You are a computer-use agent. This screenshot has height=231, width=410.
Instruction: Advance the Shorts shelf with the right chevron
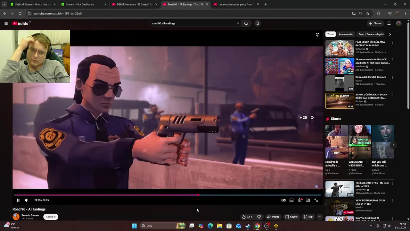click(x=393, y=145)
